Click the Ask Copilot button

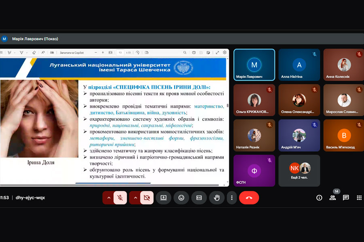72,52
